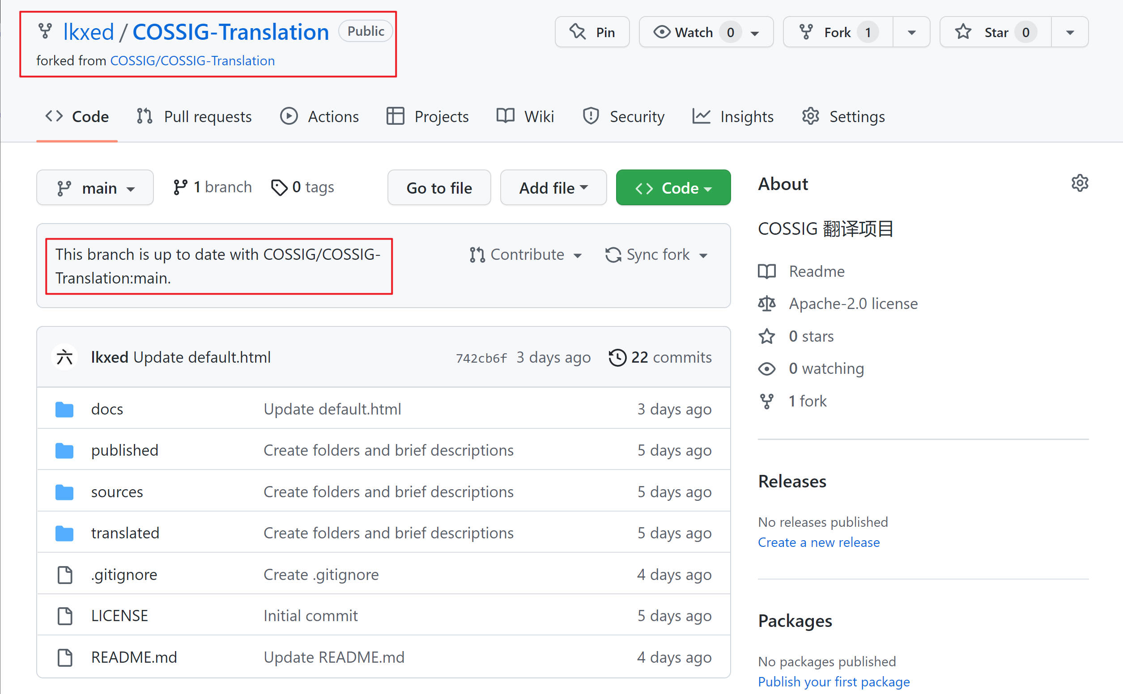
Task: Expand the Sync fork dropdown
Action: coord(656,255)
